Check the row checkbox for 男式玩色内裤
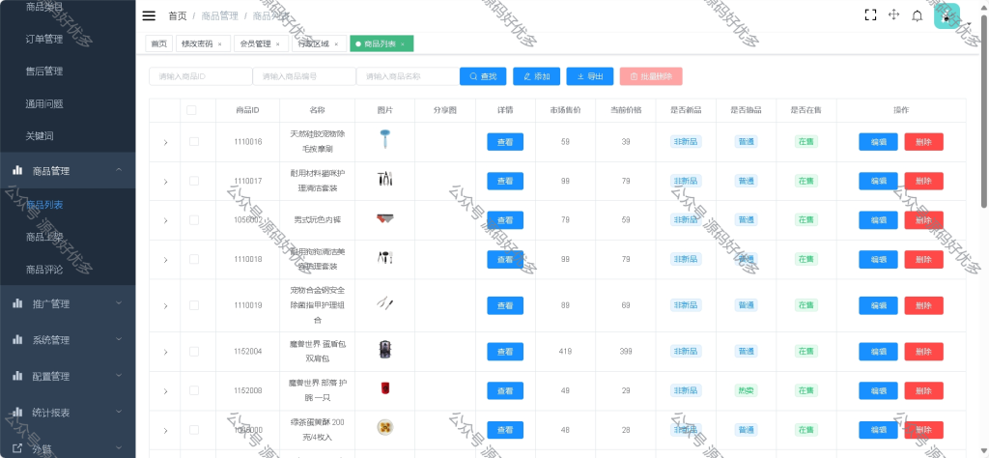 coord(193,219)
